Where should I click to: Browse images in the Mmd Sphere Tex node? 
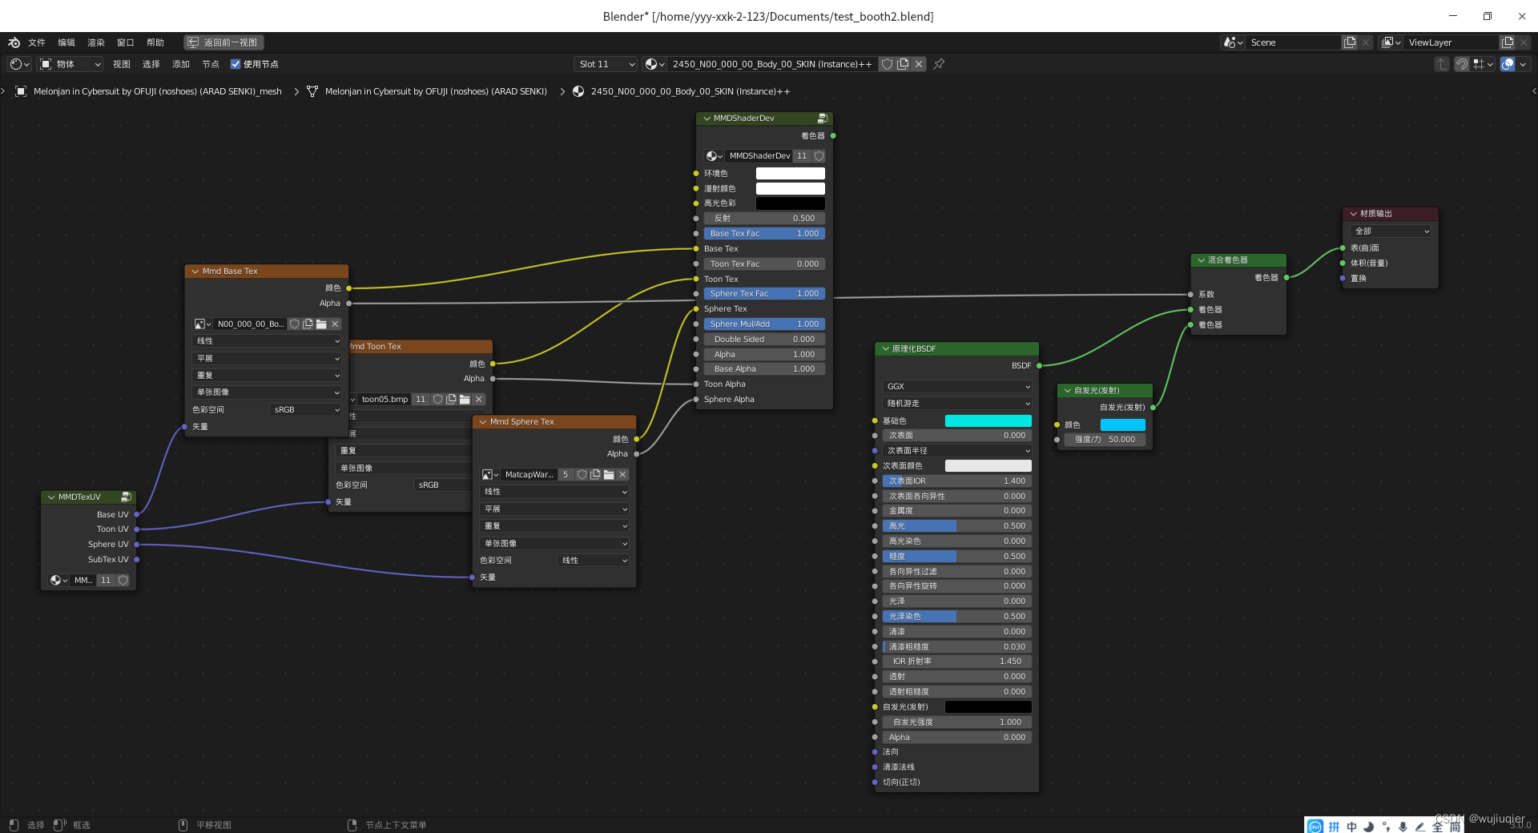click(x=490, y=475)
